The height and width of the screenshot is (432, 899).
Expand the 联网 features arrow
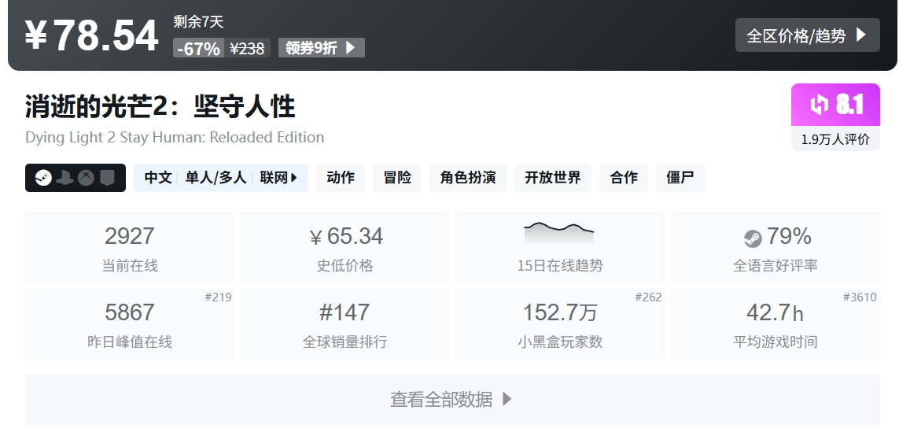pos(293,178)
